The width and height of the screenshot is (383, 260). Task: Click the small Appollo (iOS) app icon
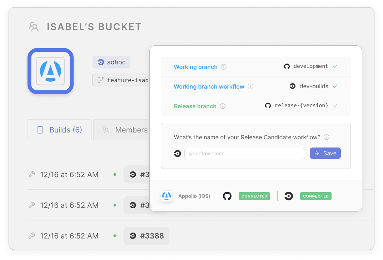click(x=166, y=196)
